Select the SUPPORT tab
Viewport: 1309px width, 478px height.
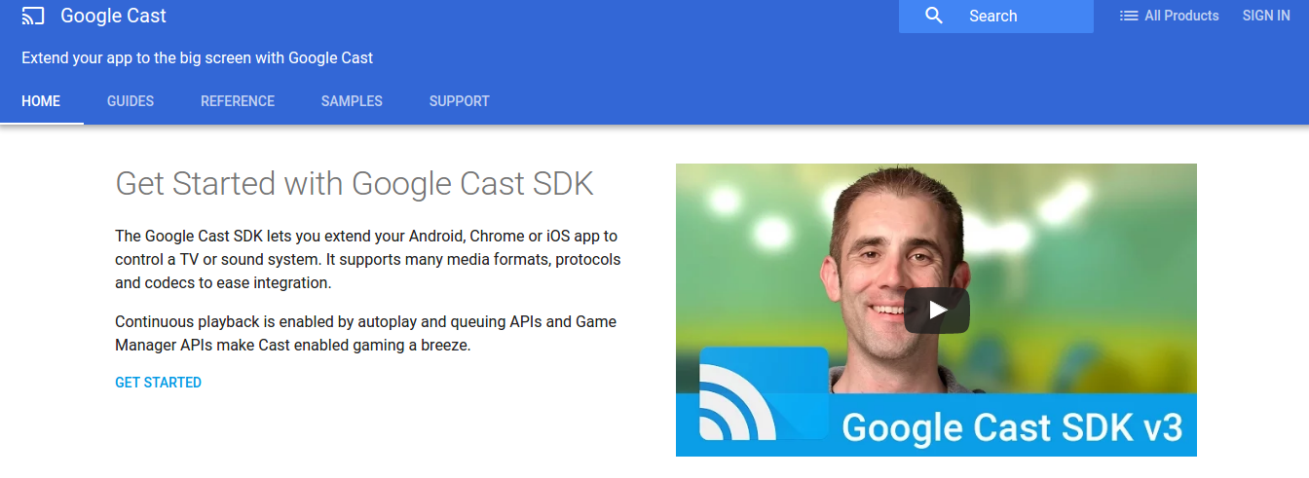(x=460, y=101)
